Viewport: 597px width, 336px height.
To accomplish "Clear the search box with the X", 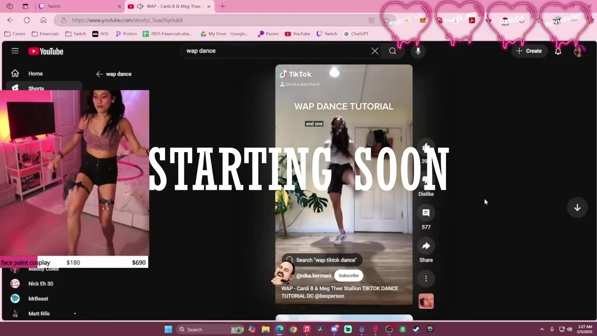I will (375, 51).
